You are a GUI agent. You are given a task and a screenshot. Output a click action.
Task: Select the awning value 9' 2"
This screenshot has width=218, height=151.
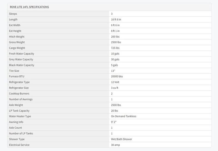tap(114, 122)
